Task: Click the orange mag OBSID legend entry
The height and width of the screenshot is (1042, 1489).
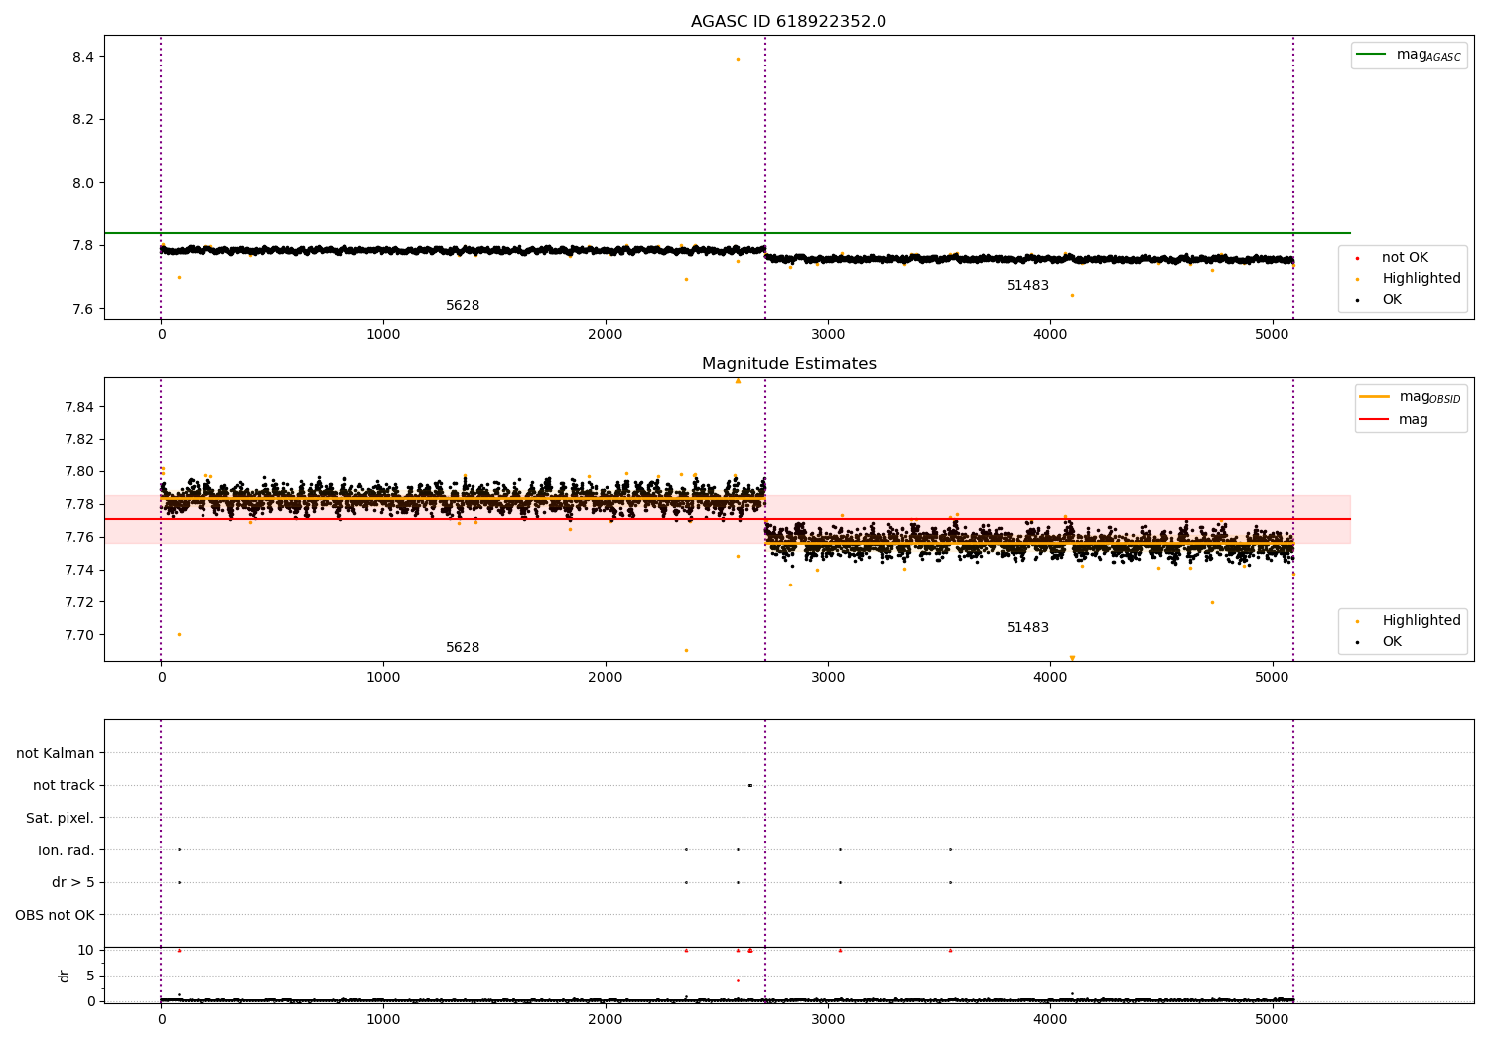Action: [x=1410, y=397]
